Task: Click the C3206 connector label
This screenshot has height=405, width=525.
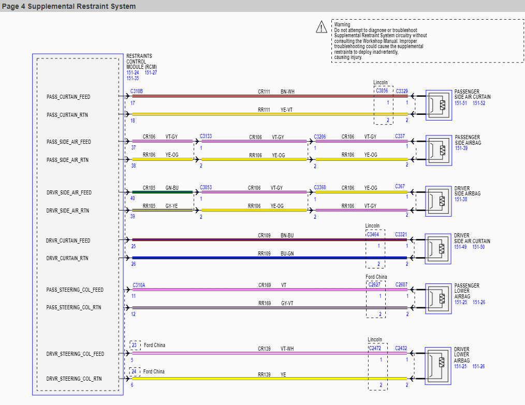Action: click(319, 137)
